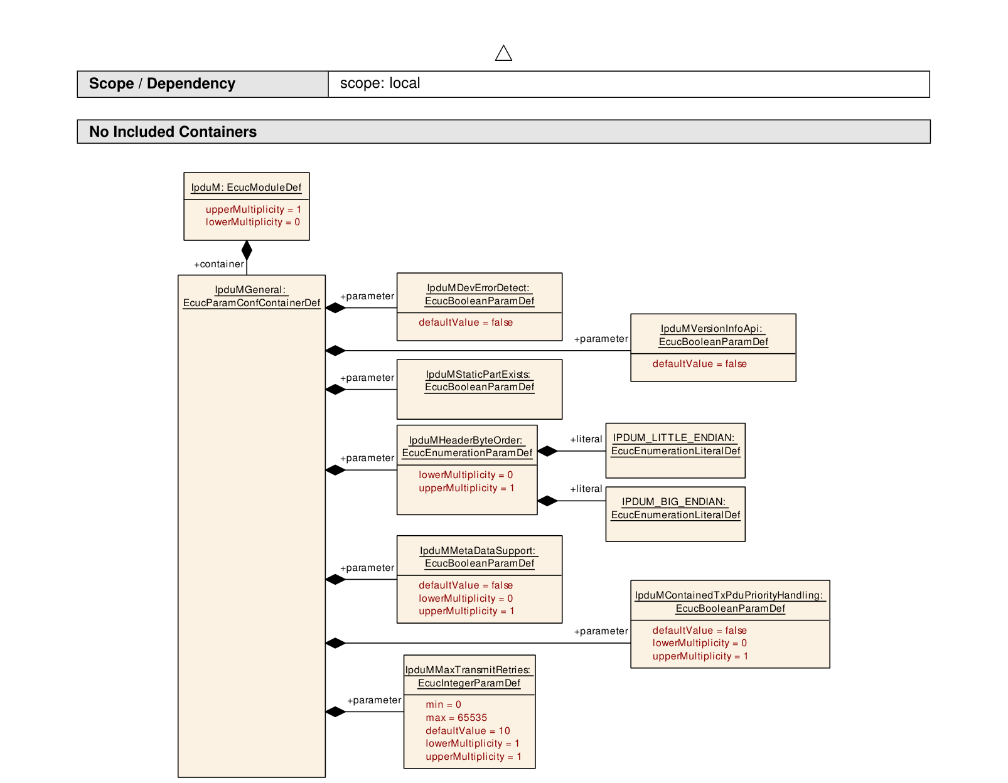Screen dimensions: 1008x783
Task: Click defaultValue = false in IpduMDevErrorDetect
Action: click(466, 322)
